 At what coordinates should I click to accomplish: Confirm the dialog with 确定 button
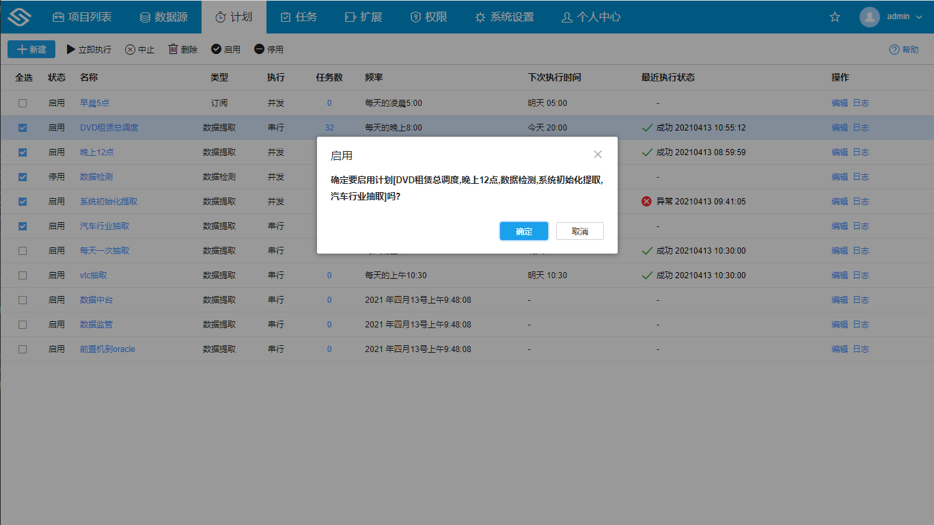point(523,231)
